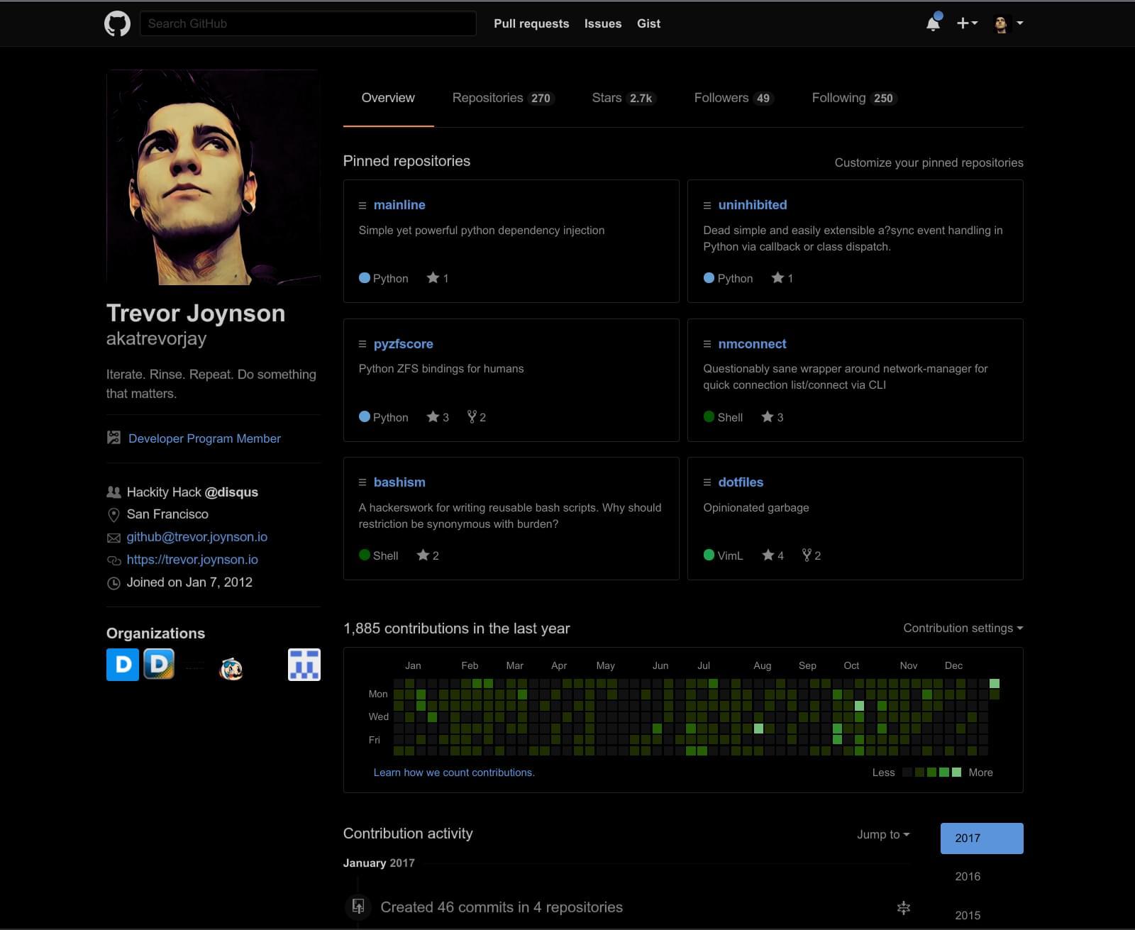Viewport: 1135px width, 930px height.
Task: Open the dotfiles repository
Action: [741, 482]
